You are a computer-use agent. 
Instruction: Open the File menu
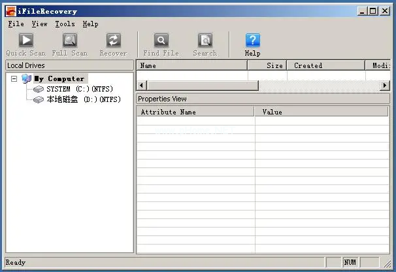tap(16, 24)
